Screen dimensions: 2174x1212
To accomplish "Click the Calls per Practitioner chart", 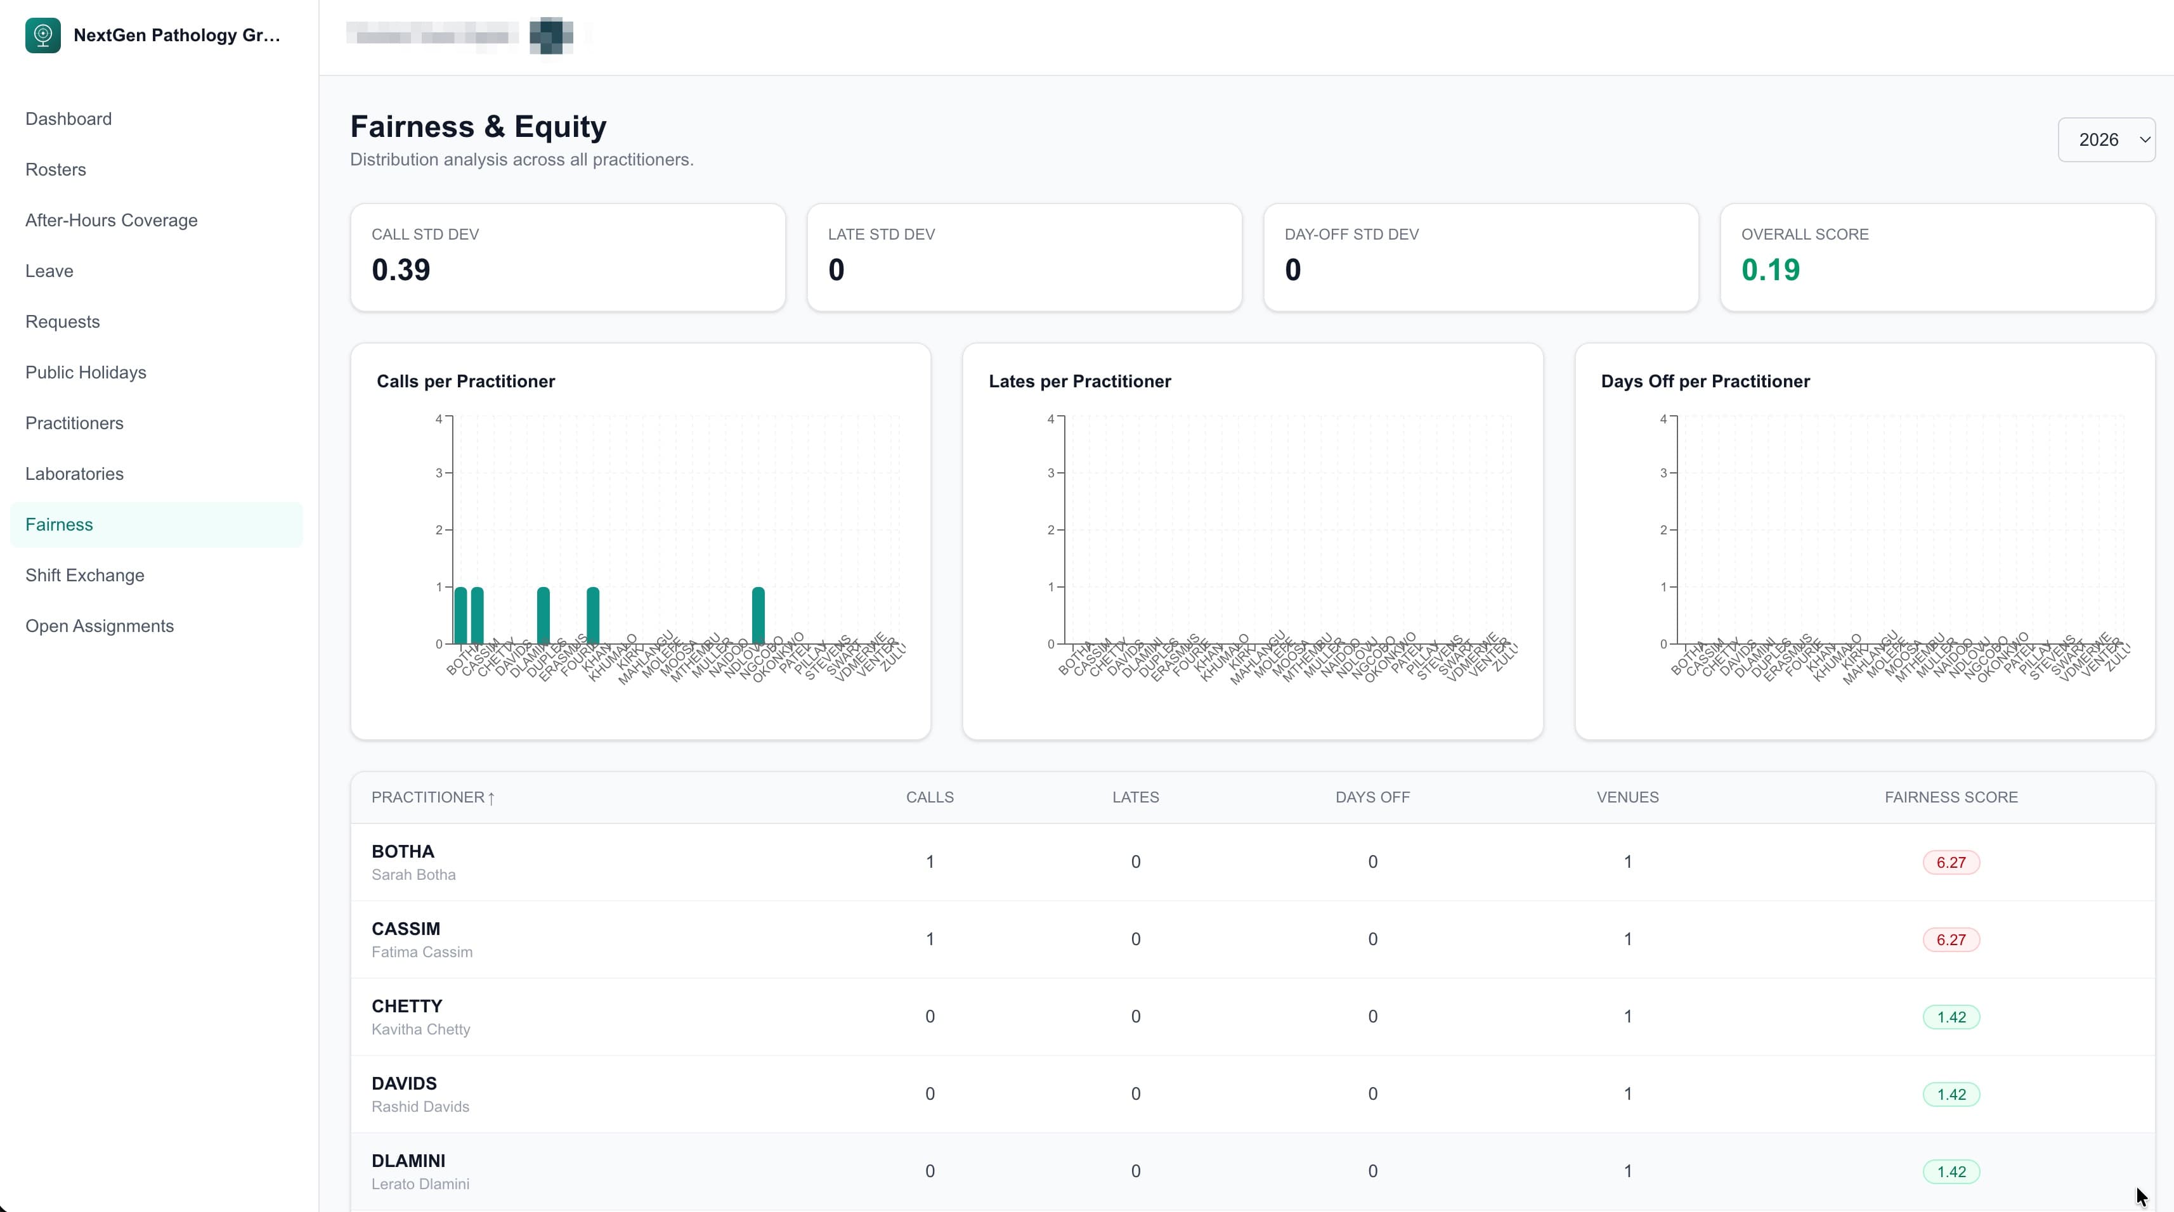I will [641, 540].
